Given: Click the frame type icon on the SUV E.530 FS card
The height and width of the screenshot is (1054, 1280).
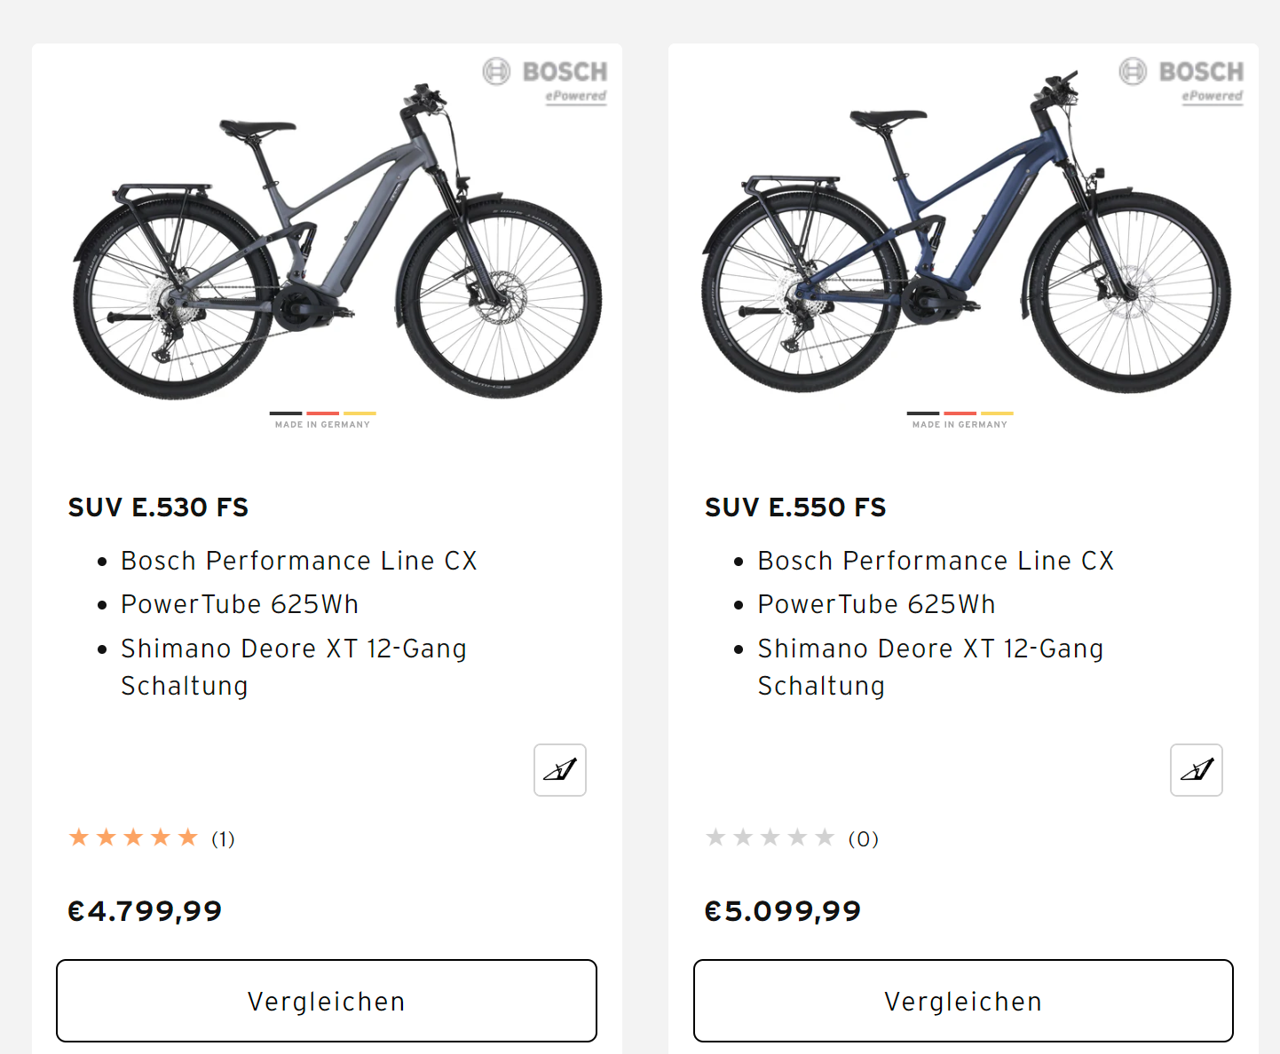Looking at the screenshot, I should (560, 770).
